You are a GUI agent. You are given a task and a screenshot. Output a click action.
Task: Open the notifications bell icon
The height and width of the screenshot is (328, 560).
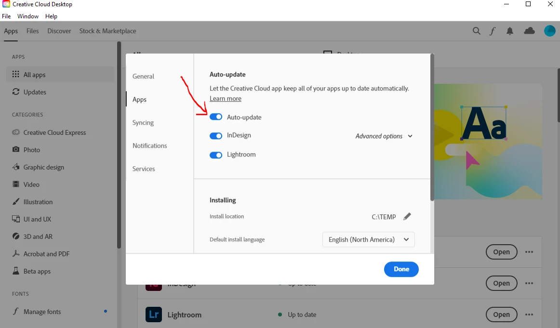point(510,31)
